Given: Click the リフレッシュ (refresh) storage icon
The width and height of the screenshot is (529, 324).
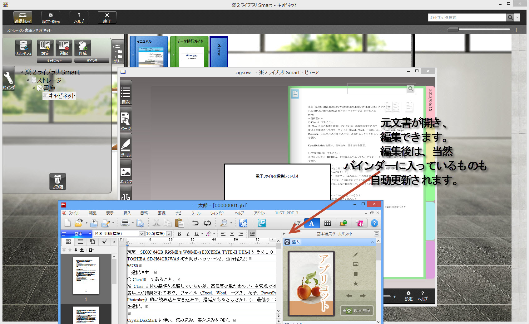Looking at the screenshot, I should tap(23, 48).
